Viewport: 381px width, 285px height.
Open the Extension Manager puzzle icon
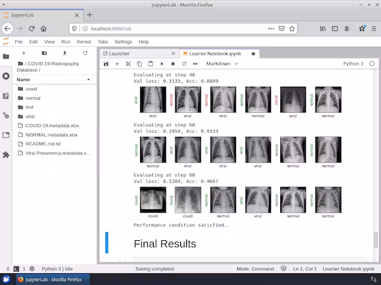6,155
